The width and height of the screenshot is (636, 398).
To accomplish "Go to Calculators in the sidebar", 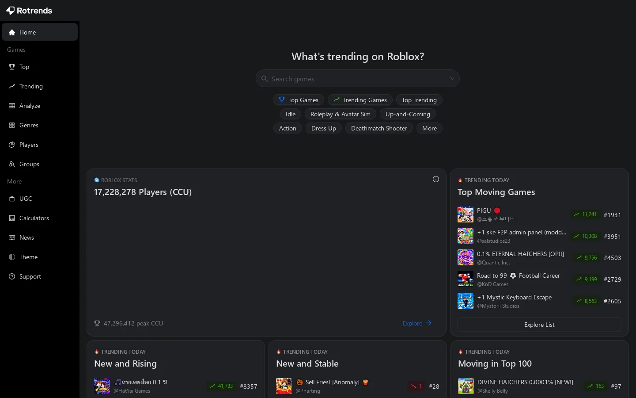I will [40, 218].
